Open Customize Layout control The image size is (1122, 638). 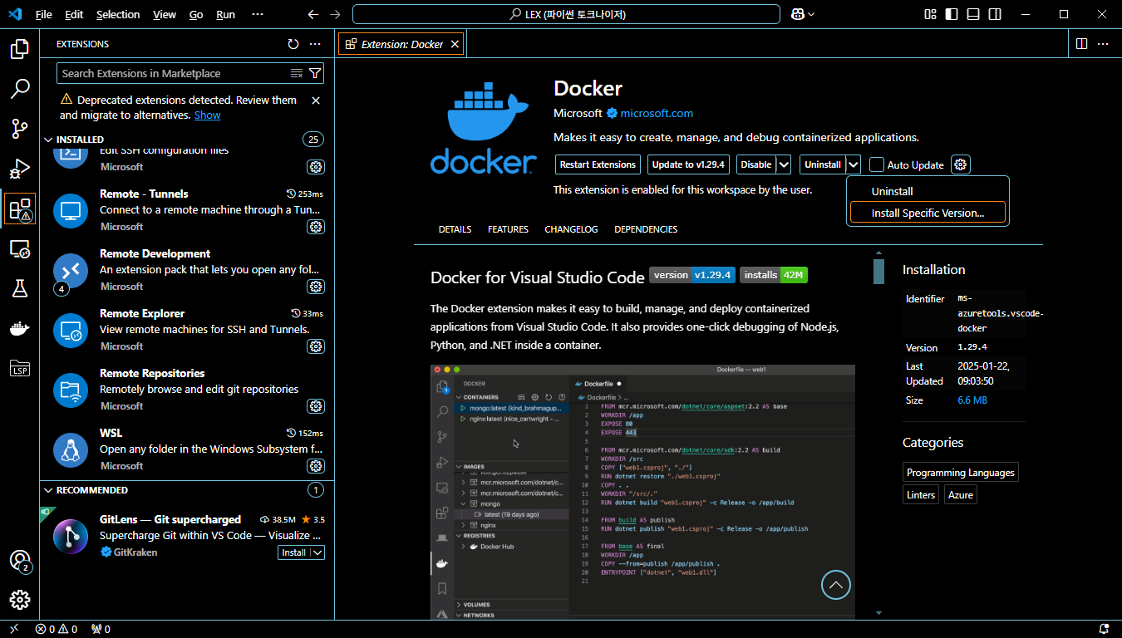[930, 14]
